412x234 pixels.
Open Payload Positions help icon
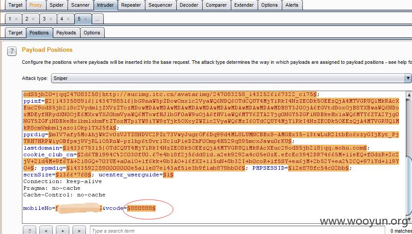(12, 51)
